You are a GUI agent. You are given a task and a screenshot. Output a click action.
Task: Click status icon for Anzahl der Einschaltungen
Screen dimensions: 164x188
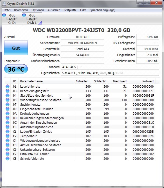pos(7,122)
